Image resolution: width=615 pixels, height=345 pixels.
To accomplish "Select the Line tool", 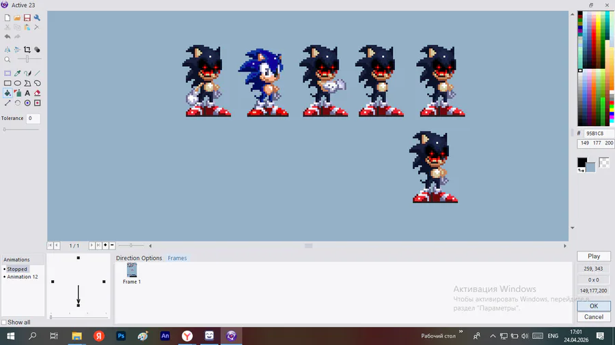I will tap(37, 73).
